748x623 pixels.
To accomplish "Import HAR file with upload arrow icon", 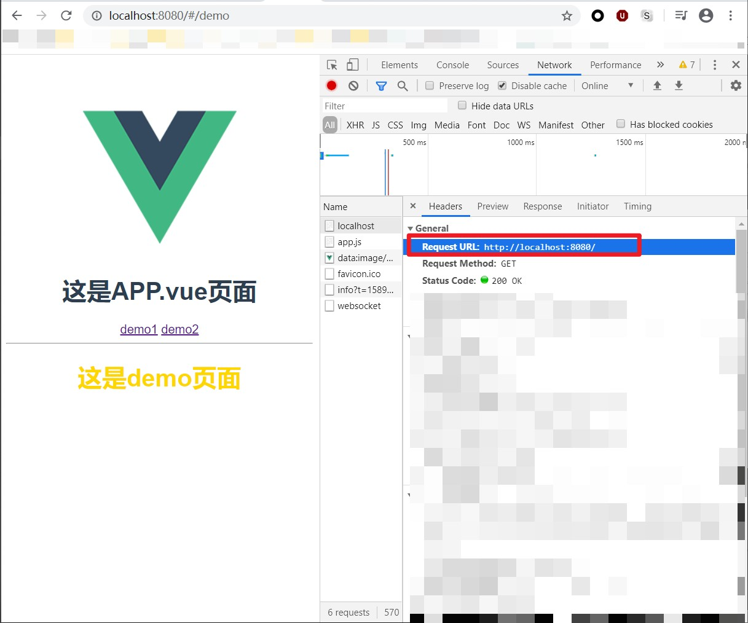I will coord(657,85).
